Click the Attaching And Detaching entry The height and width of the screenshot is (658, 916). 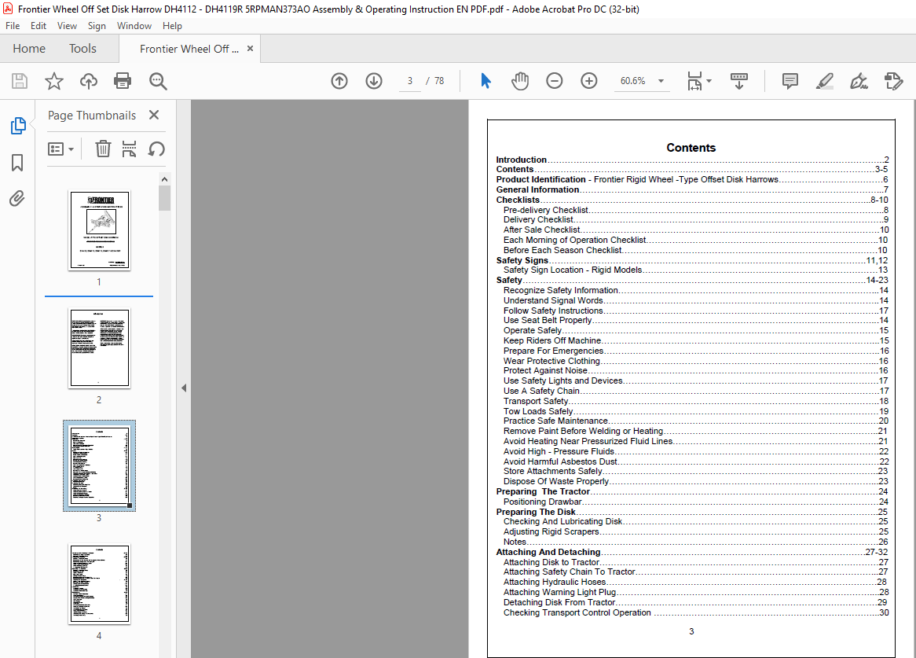tap(692, 552)
